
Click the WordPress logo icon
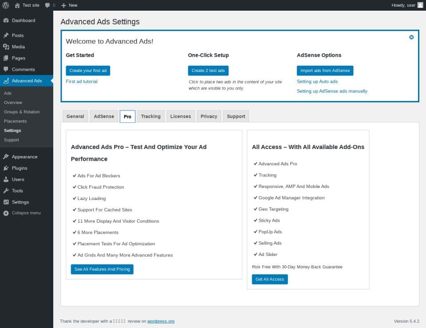[5, 5]
